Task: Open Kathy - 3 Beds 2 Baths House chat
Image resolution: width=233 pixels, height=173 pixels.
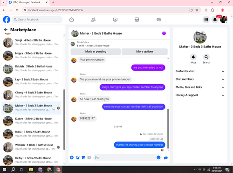Action: pyautogui.click(x=31, y=160)
